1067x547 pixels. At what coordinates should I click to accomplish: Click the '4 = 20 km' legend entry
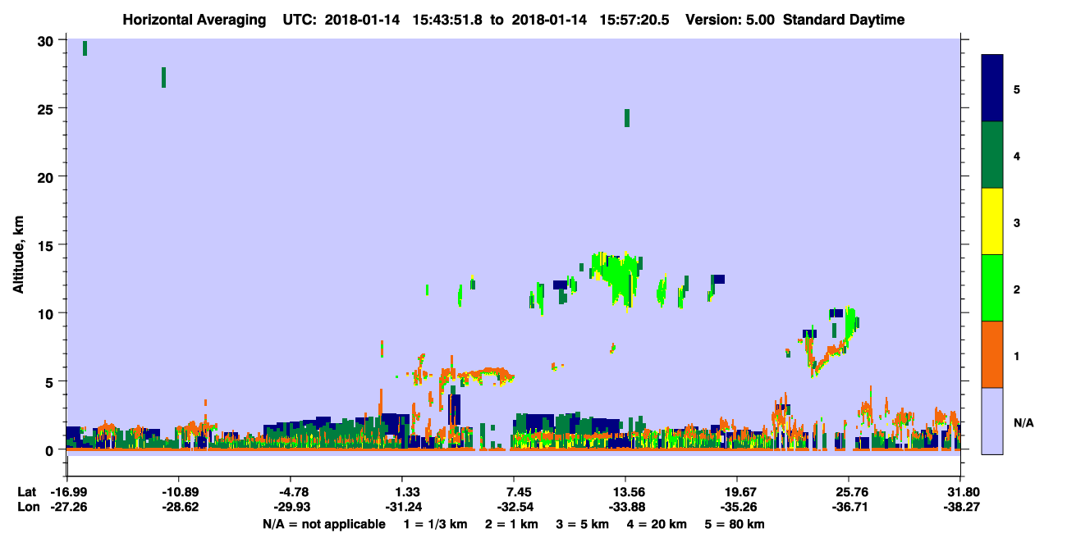657,523
